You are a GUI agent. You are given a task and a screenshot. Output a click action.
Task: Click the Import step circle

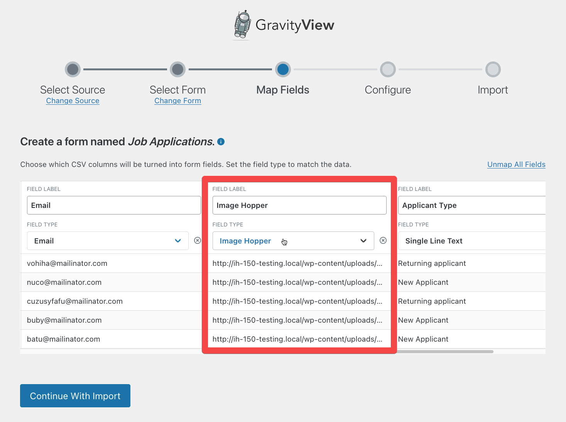tap(493, 70)
